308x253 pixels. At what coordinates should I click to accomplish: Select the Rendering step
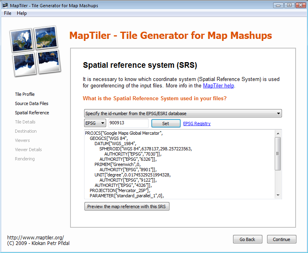[x=25, y=159]
